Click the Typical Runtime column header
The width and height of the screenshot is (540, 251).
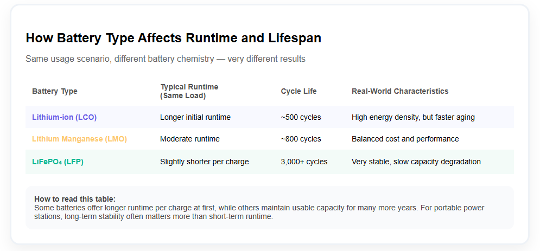point(189,91)
